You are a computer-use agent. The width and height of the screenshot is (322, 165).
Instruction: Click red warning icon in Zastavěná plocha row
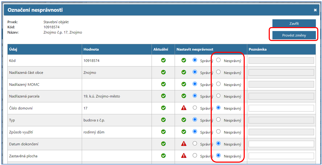(184, 156)
